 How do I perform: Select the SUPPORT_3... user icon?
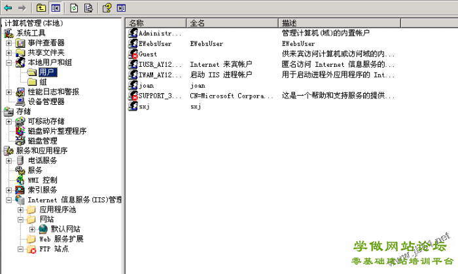pos(133,96)
